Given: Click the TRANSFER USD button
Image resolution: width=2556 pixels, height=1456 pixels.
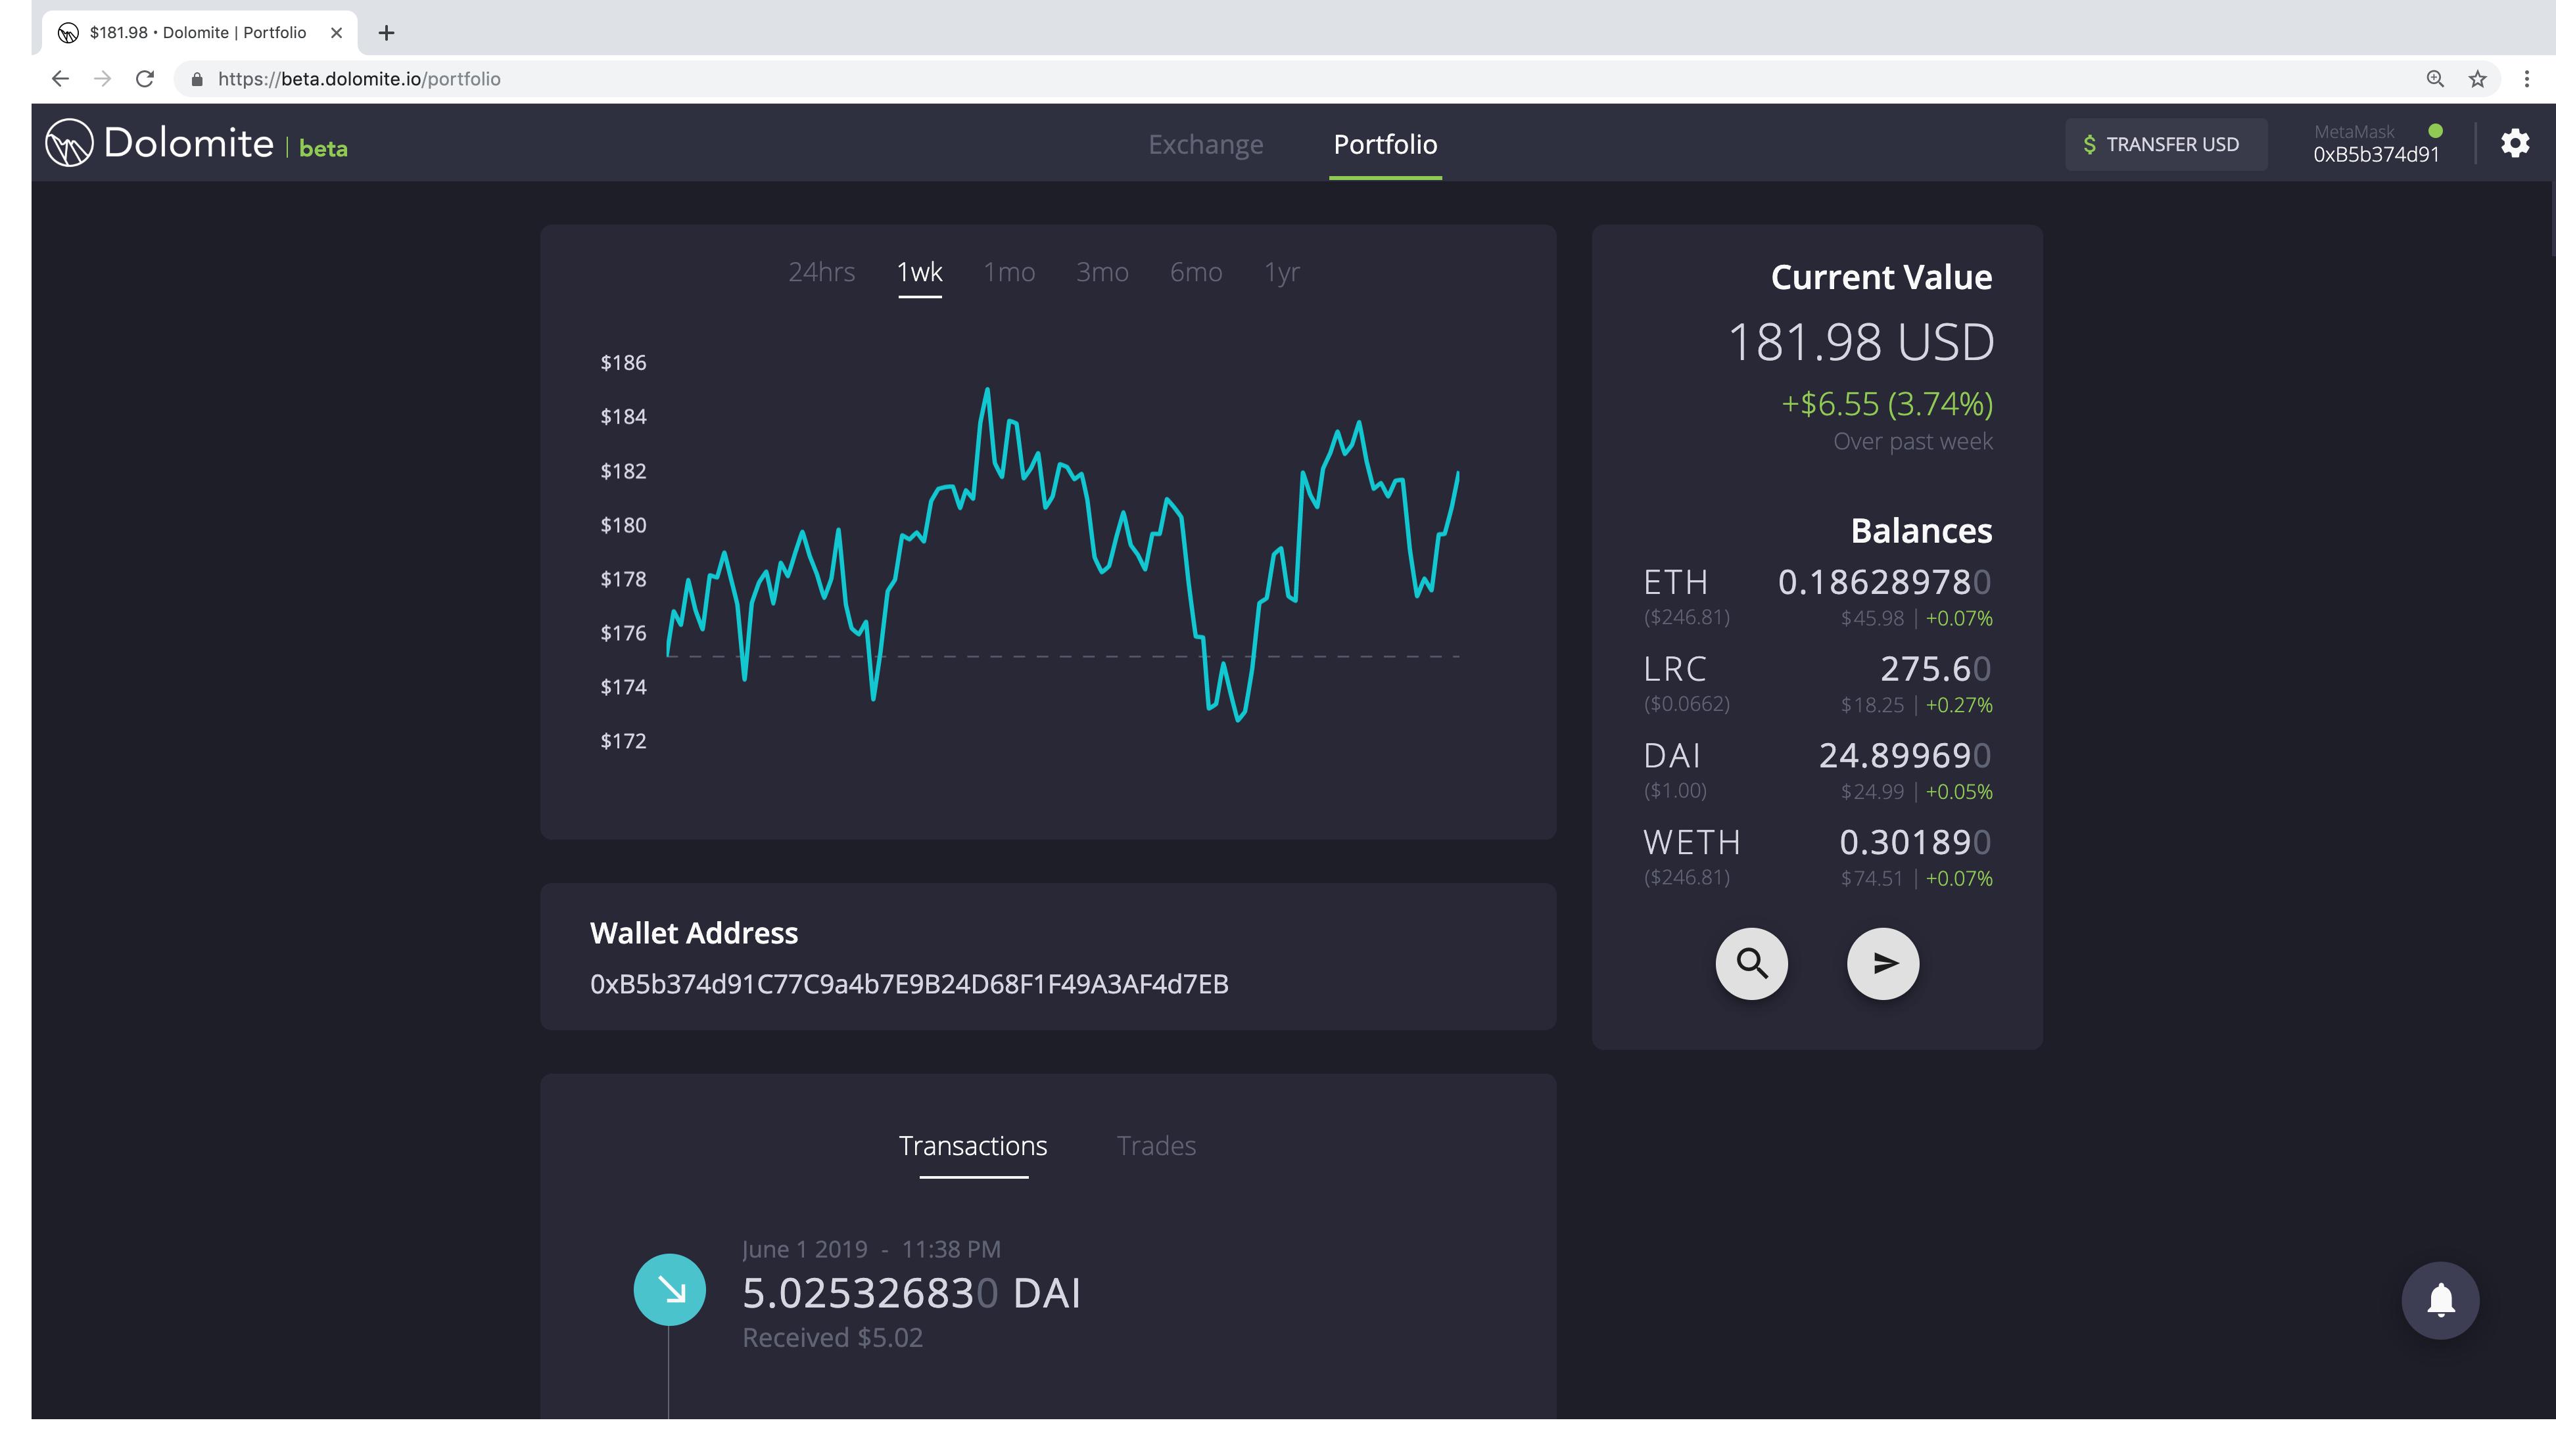Looking at the screenshot, I should click(2165, 144).
